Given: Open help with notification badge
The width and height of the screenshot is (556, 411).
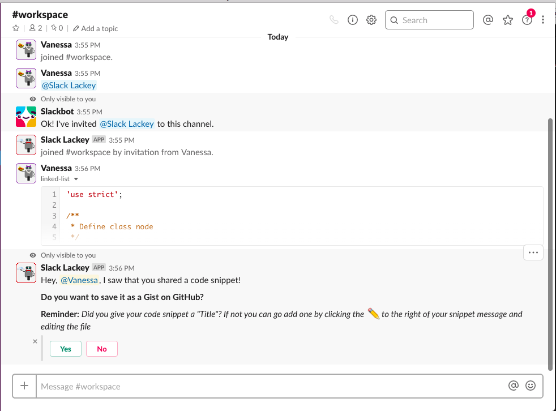Looking at the screenshot, I should coord(527,20).
